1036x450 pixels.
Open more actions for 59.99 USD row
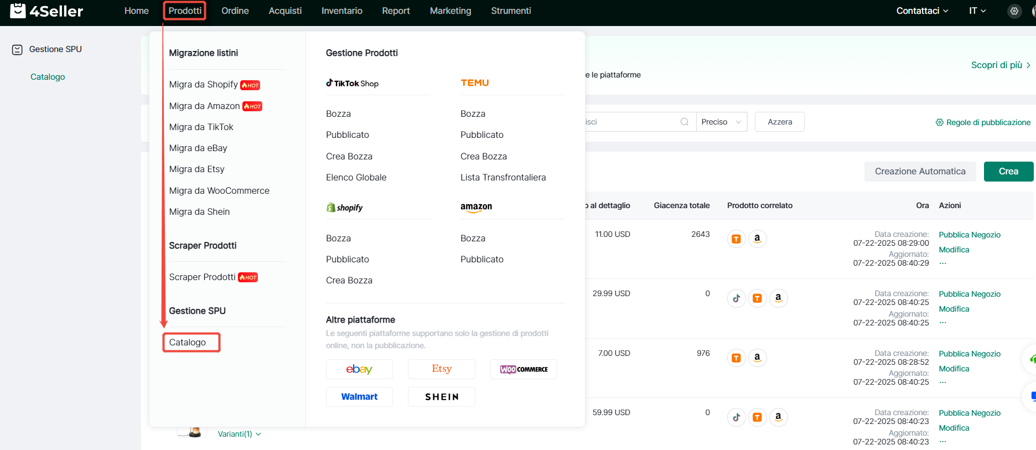943,442
